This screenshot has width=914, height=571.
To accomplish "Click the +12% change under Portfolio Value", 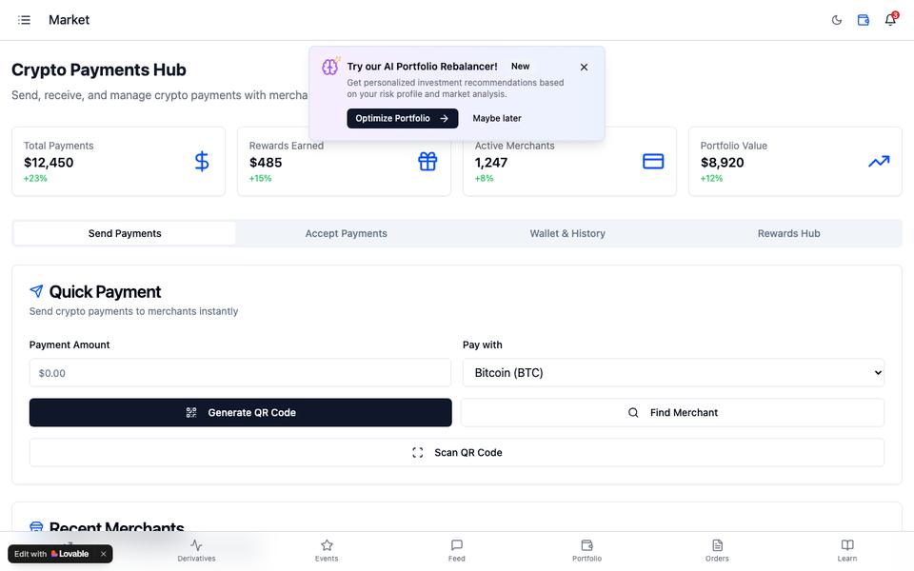I will coord(711,178).
